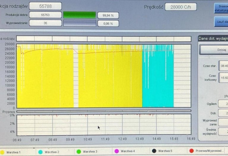Click the Wyprowadzanie value 35
This screenshot has height=156, width=228.
click(x=45, y=23)
